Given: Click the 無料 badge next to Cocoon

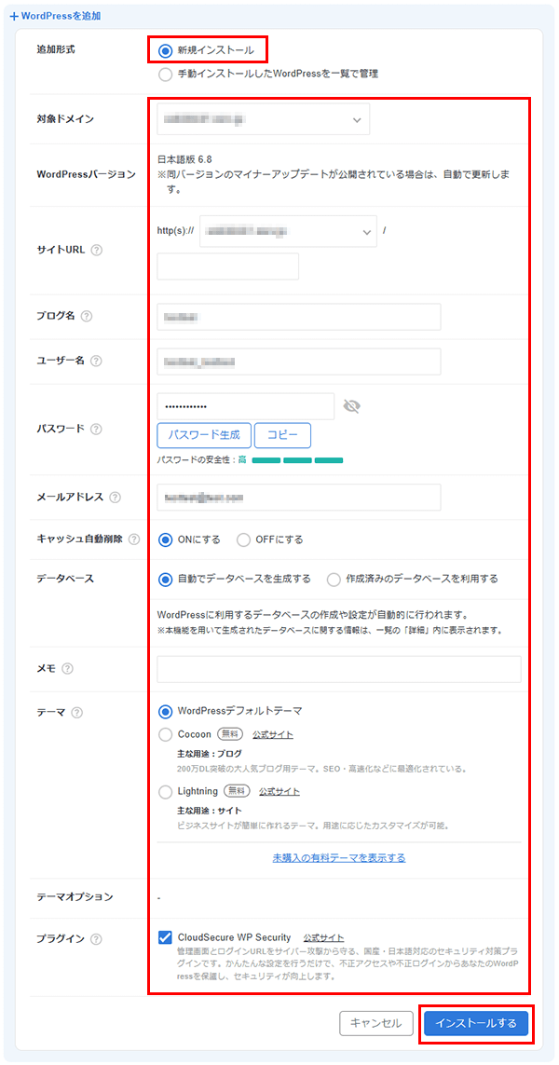Looking at the screenshot, I should point(229,734).
